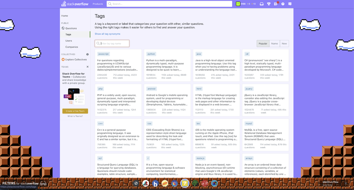Open Users in sidebar
The image size is (354, 190).
pyautogui.click(x=69, y=41)
